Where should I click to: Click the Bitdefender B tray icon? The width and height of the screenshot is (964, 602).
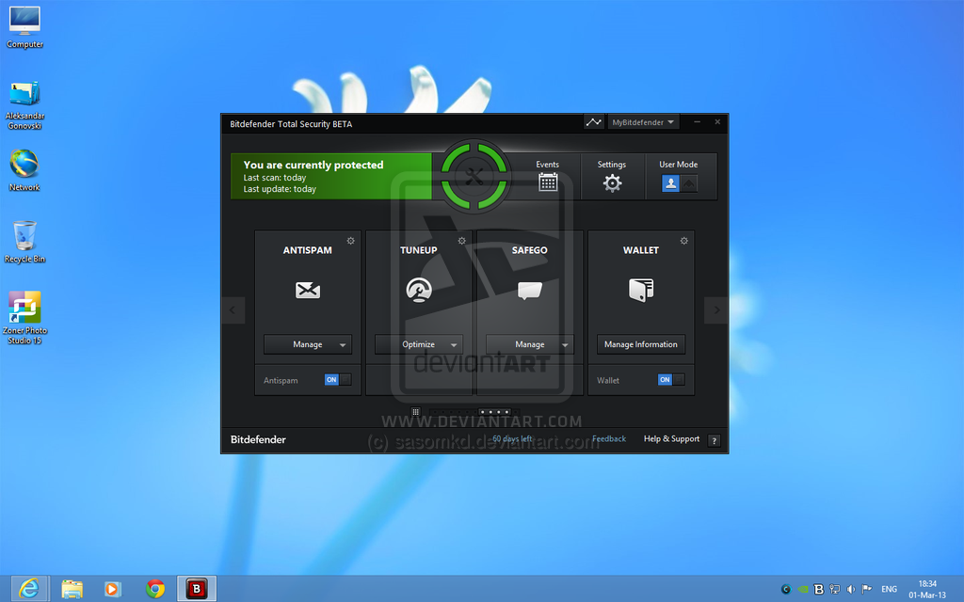click(818, 589)
